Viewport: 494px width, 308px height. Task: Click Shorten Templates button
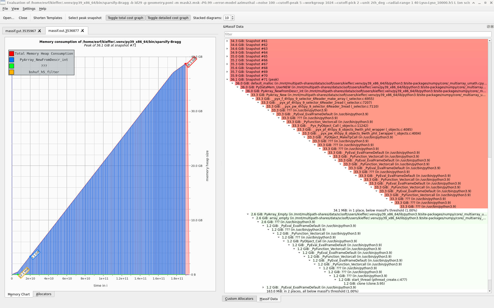[x=48, y=18]
